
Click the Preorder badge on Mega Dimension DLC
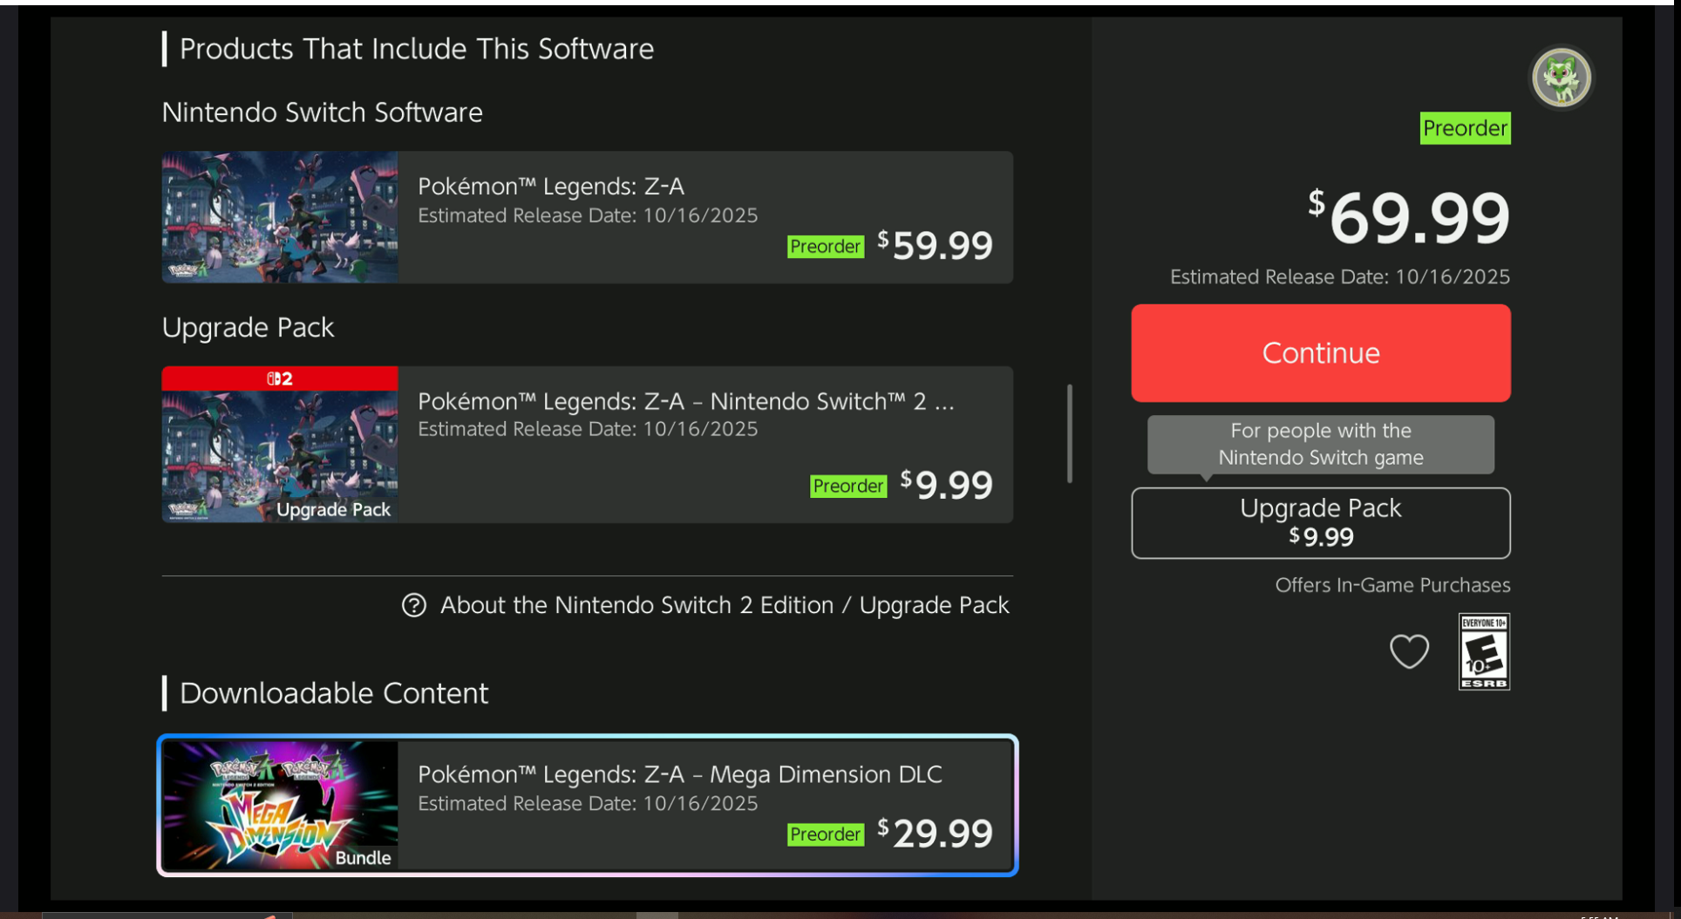point(825,834)
